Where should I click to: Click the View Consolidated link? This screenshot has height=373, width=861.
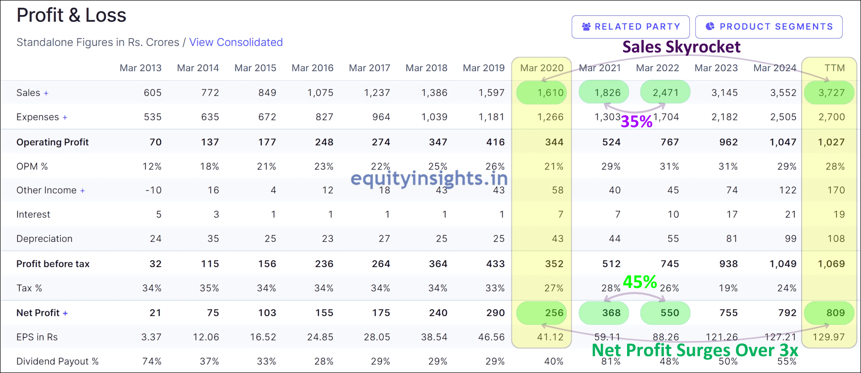point(236,43)
